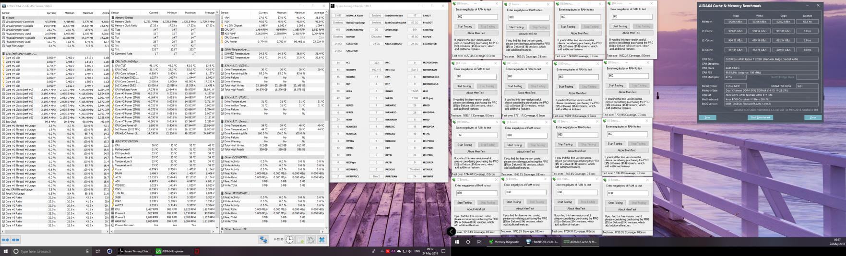Click Start Testing in 1751.1% coverage MemTest
The image size is (846, 256).
[515, 86]
